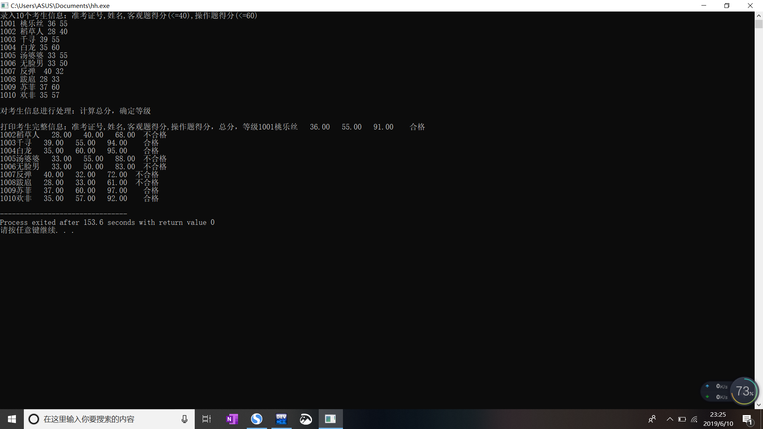Click the microphone icon in search box

click(x=184, y=419)
